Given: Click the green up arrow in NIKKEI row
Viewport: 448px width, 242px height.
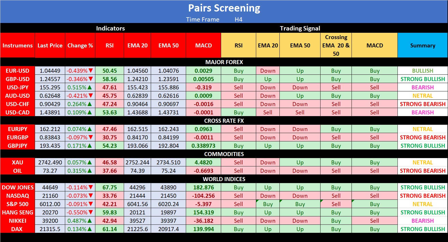Looking at the screenshot, I should click(x=90, y=221).
